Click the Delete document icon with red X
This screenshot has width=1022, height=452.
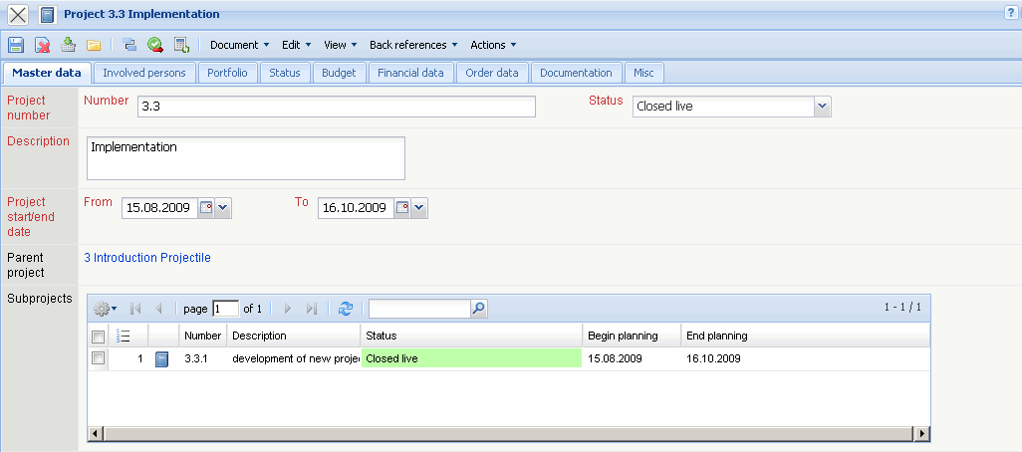pos(43,45)
